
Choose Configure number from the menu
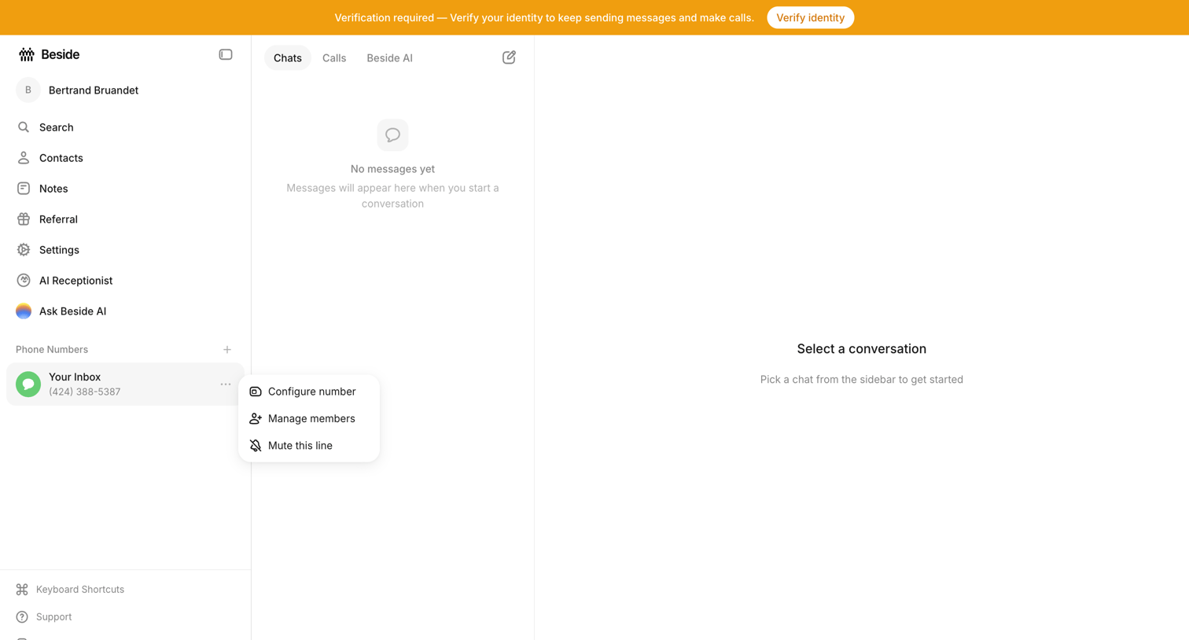(x=309, y=392)
